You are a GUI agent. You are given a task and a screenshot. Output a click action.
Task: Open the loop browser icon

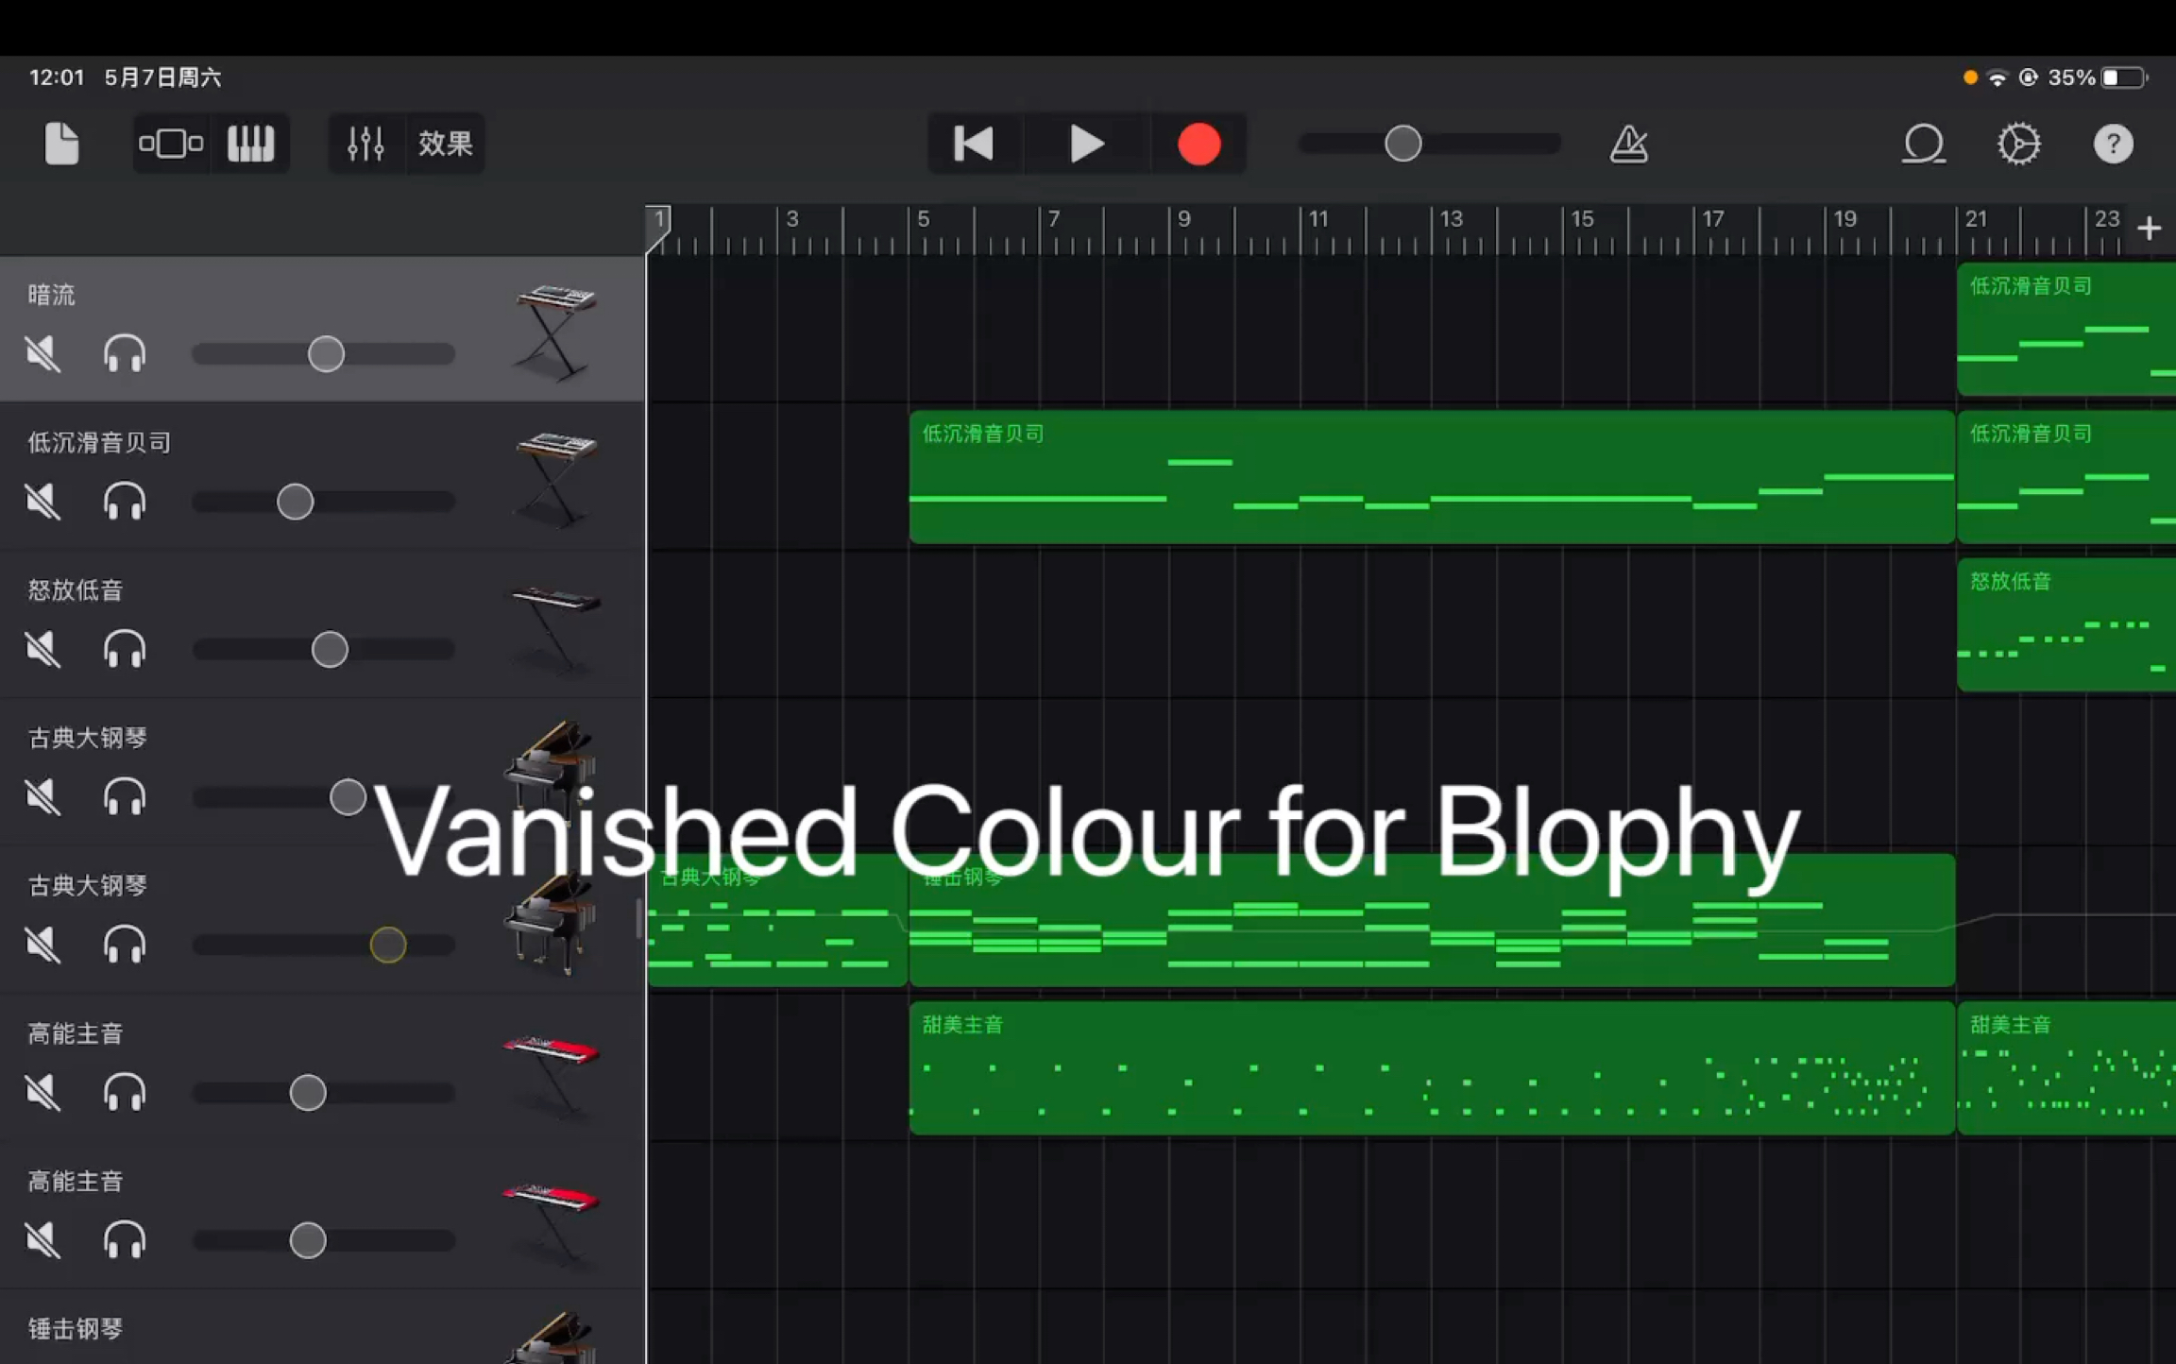(1923, 144)
